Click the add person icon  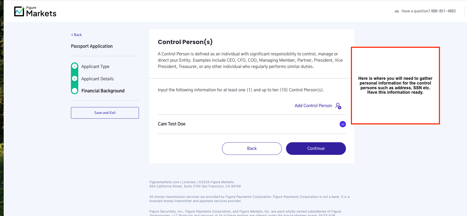point(338,106)
